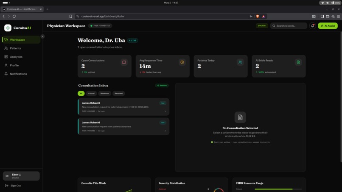Bookmark this page via bookmark icon
Image resolution: width=342 pixels, height=192 pixels.
[71, 17]
